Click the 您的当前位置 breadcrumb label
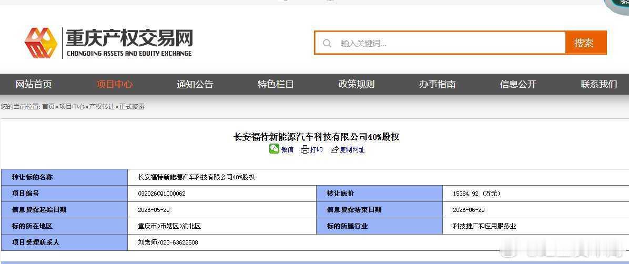This screenshot has height=264, width=629. pos(21,107)
